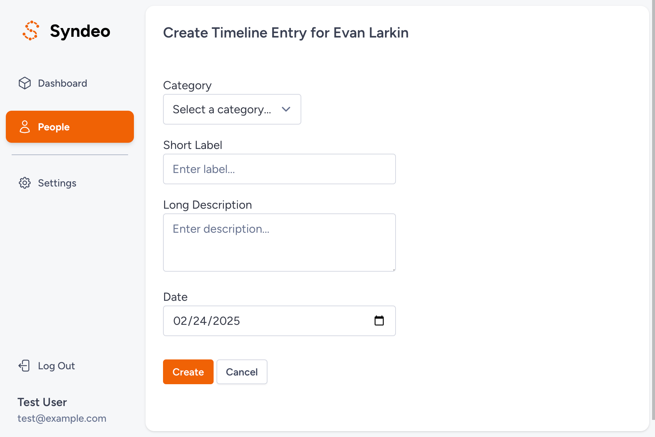The height and width of the screenshot is (437, 655).
Task: Open the date picker calendar icon
Action: (379, 321)
